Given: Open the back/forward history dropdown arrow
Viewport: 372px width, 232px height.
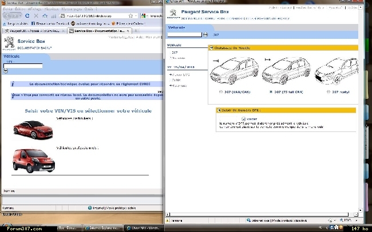Looking at the screenshot, I should coord(19,16).
